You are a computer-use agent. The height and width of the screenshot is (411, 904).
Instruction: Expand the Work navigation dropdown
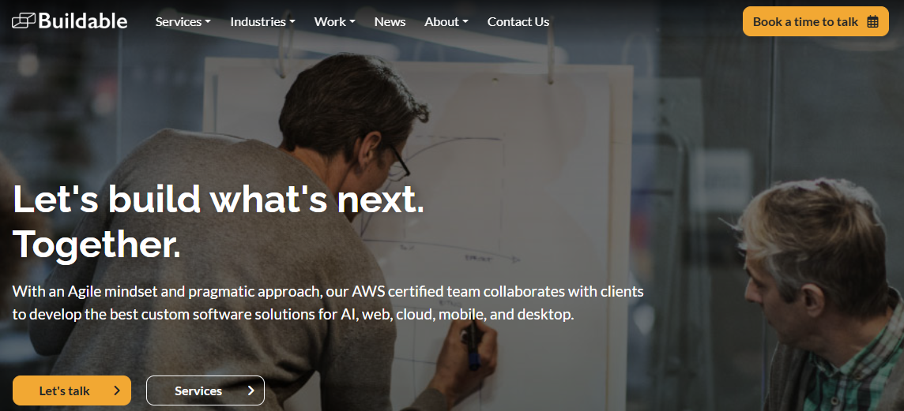pyautogui.click(x=334, y=22)
